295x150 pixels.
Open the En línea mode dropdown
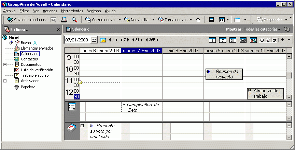pos(19,30)
